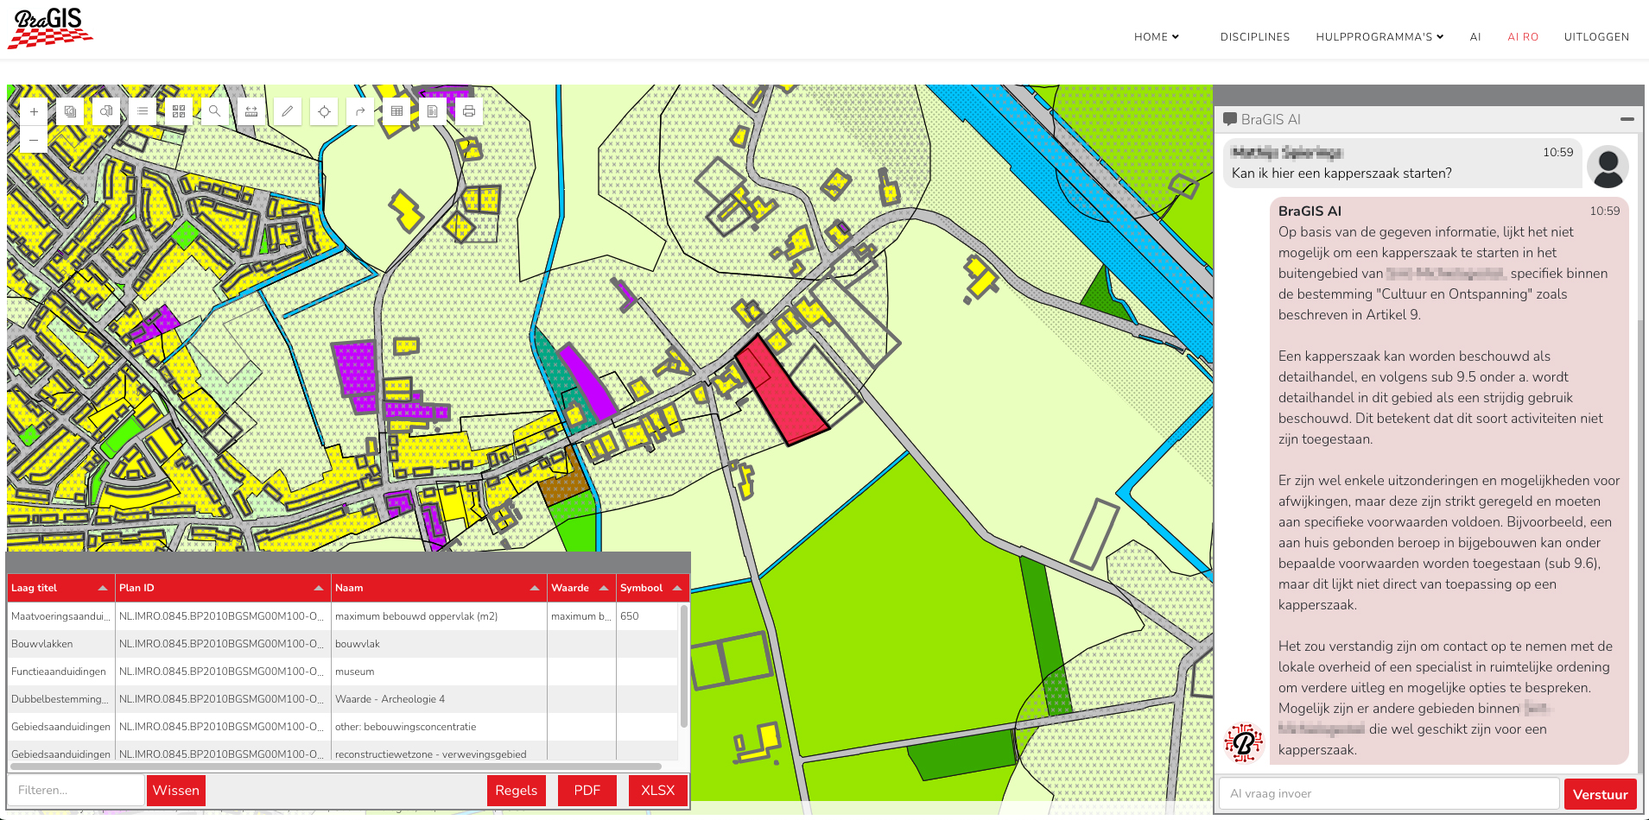Click UITLOGGEN to log out
The width and height of the screenshot is (1649, 820).
[x=1595, y=37]
